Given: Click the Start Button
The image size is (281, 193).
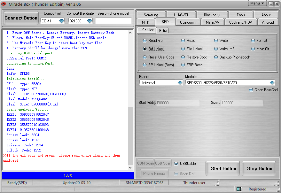Looking at the screenshot, I should coord(223,168).
